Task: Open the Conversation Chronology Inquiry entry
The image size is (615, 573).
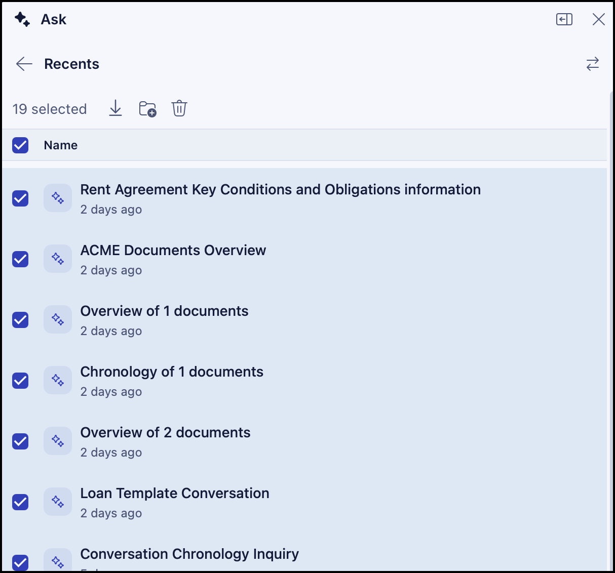Action: tap(190, 554)
